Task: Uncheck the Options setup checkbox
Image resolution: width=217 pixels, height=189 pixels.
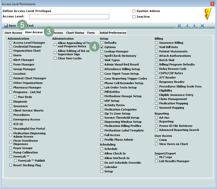Action: tap(102, 47)
